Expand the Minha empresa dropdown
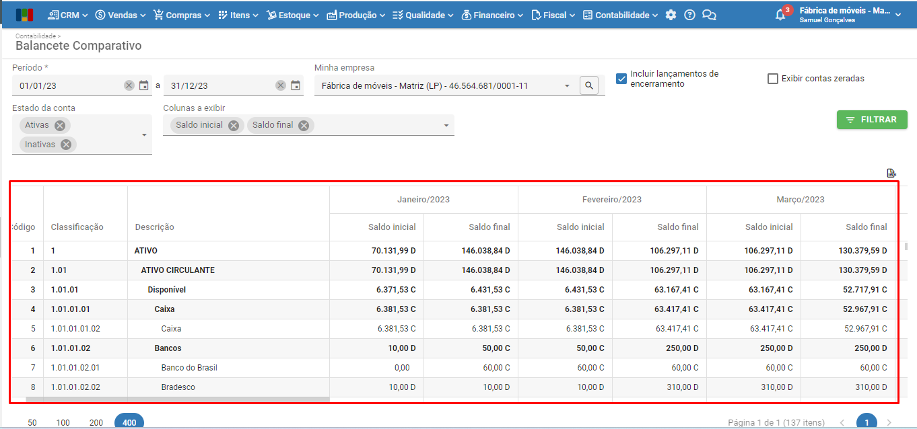 click(567, 86)
